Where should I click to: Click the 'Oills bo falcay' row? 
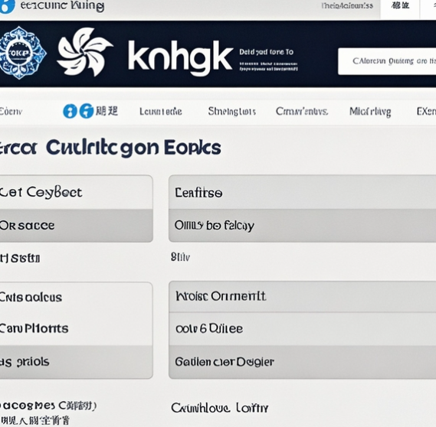point(302,226)
